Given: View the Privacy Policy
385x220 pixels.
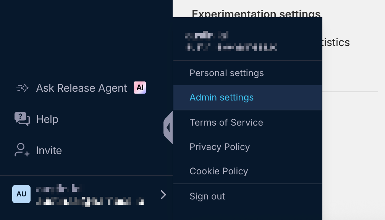Looking at the screenshot, I should click(x=220, y=147).
